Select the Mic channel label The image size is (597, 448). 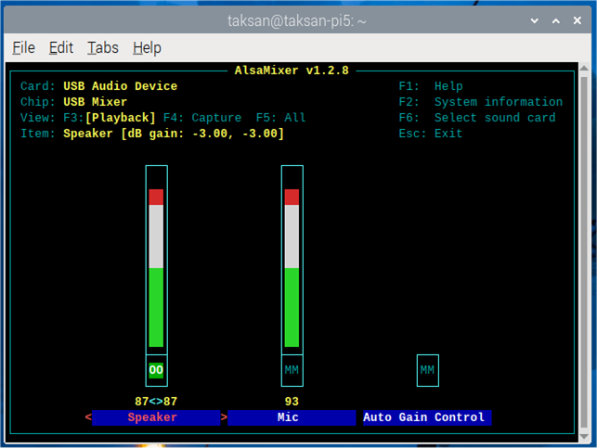pyautogui.click(x=292, y=417)
